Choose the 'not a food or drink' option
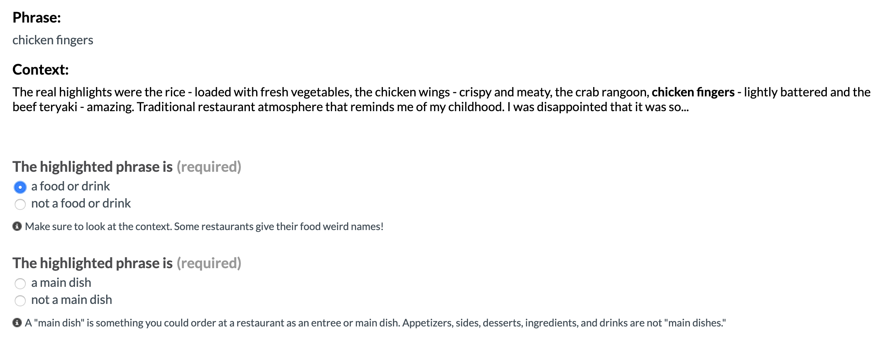Viewport: 887px width, 342px height. pos(20,204)
